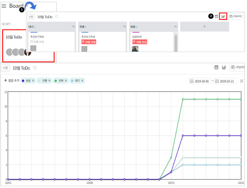Add a new column with the plus button

pyautogui.click(x=204, y=27)
